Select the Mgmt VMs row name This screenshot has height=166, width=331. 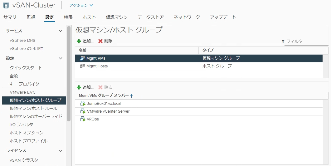pos(96,58)
